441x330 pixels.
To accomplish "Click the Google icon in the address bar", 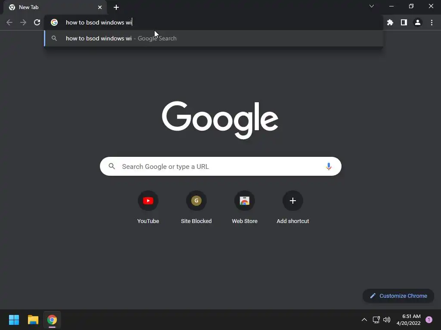I will pos(54,22).
